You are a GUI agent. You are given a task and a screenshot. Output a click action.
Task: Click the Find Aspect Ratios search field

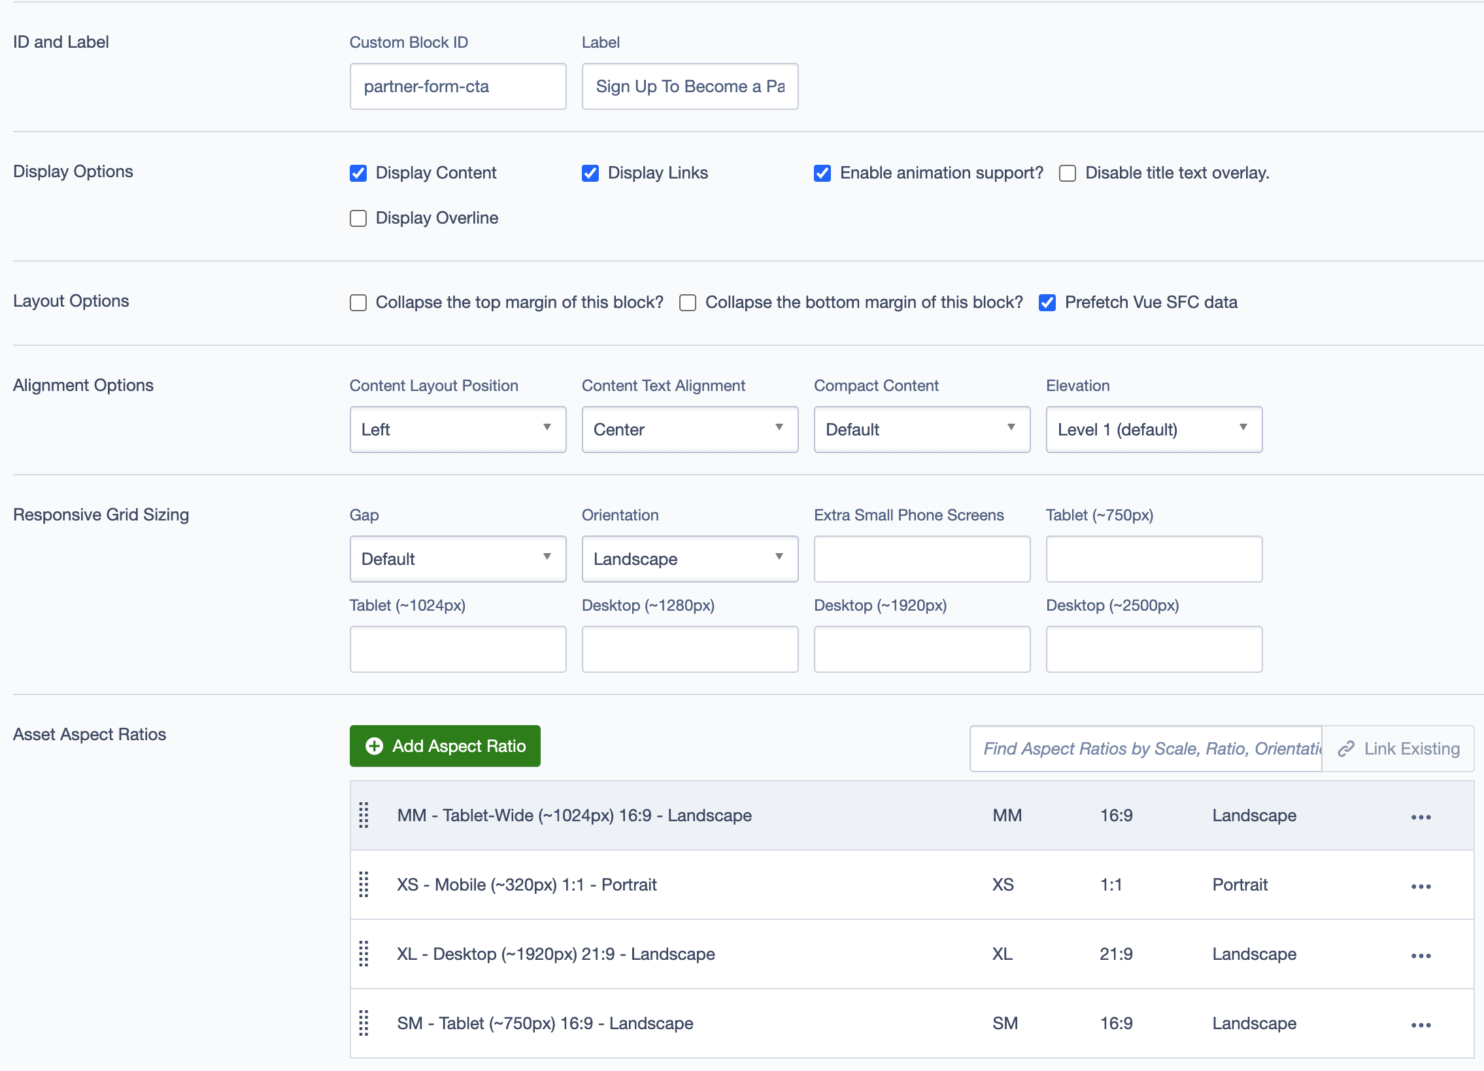tap(1145, 749)
